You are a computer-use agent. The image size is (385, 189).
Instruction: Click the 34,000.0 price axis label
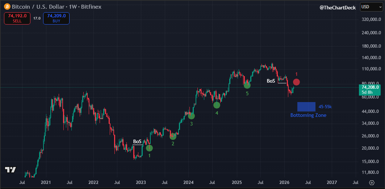[371, 123]
